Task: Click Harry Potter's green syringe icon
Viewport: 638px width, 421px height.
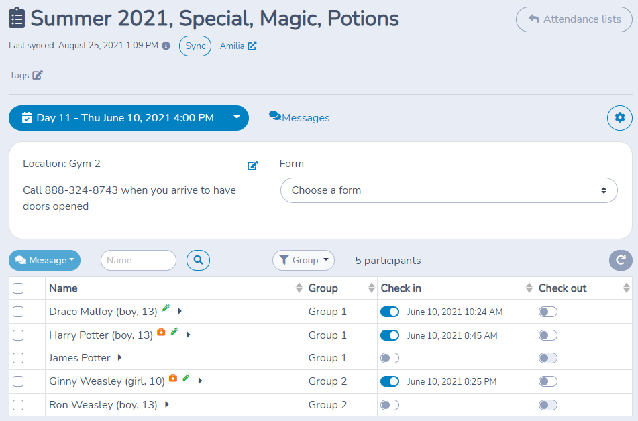Action: (174, 332)
